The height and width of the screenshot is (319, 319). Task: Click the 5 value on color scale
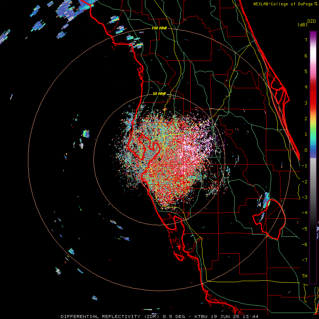[x=306, y=71]
